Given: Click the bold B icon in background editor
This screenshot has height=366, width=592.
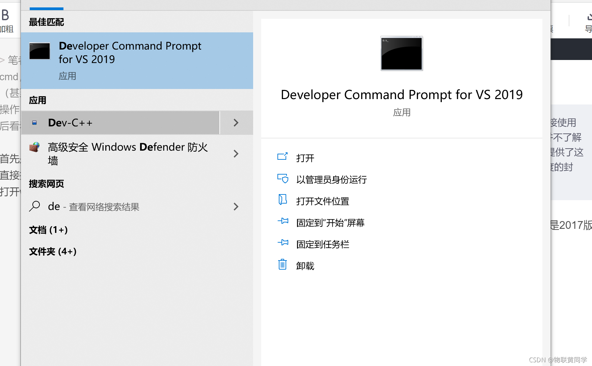Looking at the screenshot, I should 5,15.
